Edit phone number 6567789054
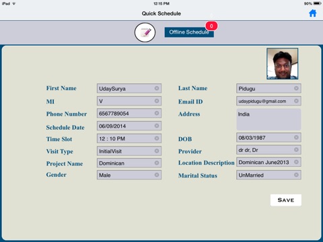 (x=129, y=113)
